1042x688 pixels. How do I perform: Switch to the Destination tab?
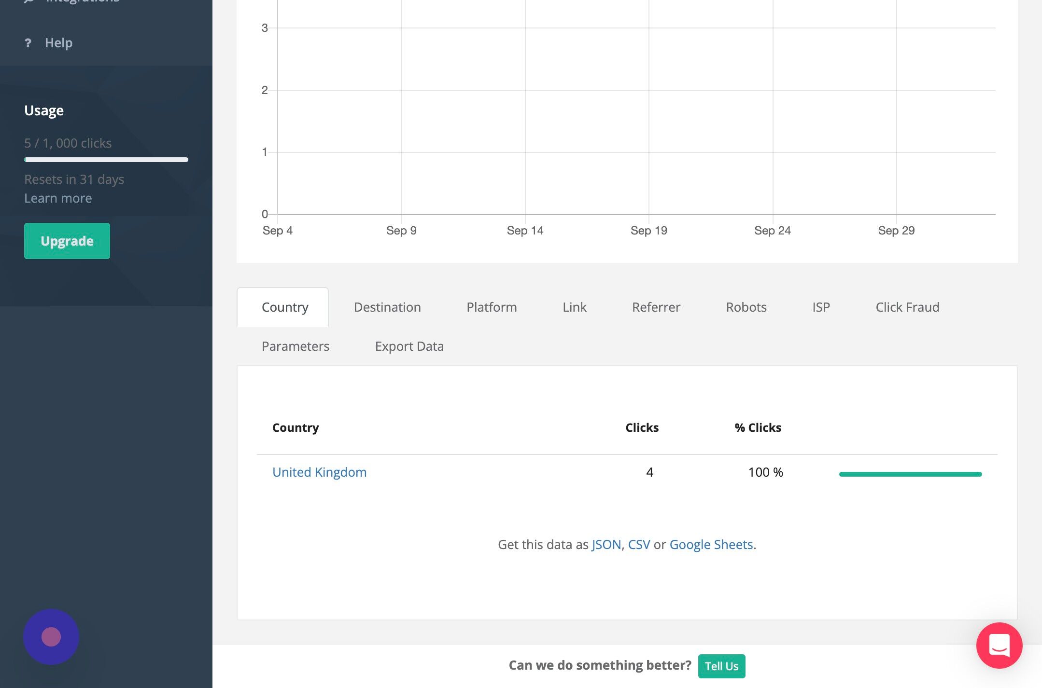click(x=387, y=307)
